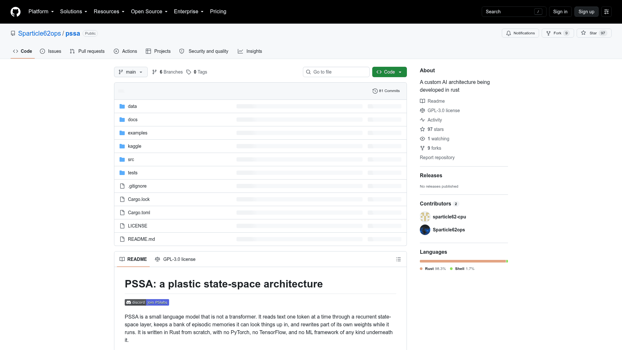Open the global navigation settings icon

click(606, 12)
